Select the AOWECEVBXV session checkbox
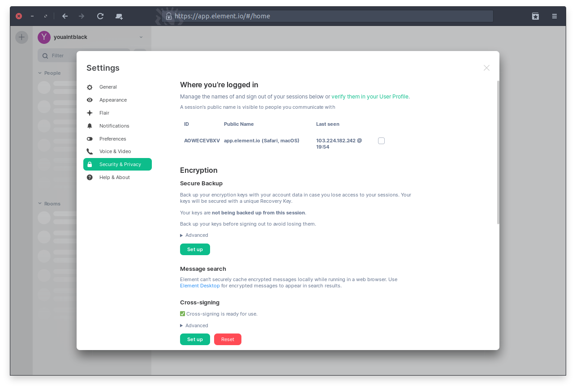 (381, 141)
